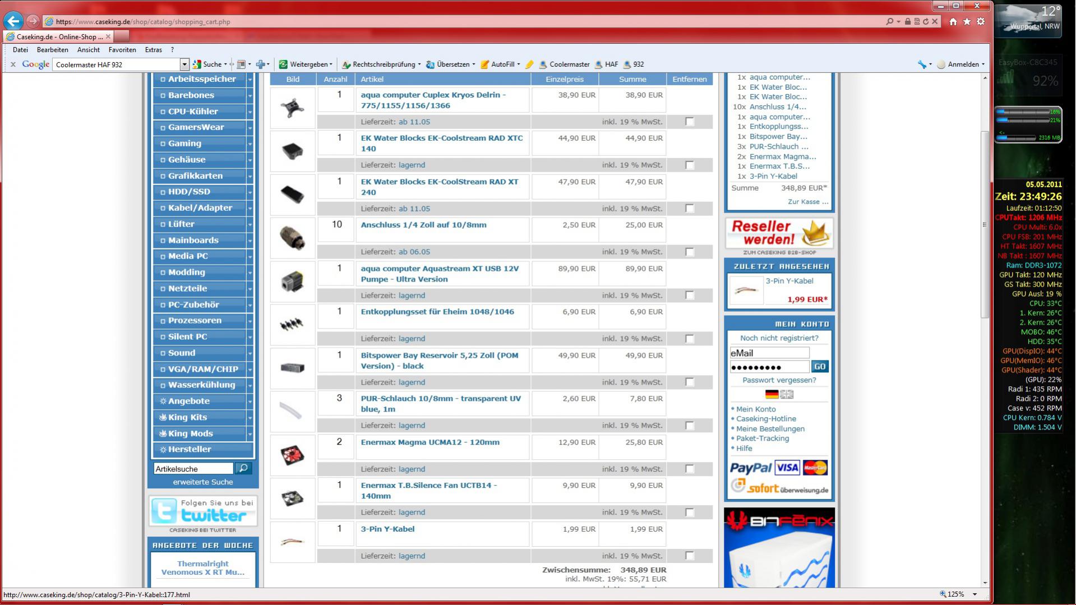
Task: Click the address bar search magnifier
Action: (x=889, y=21)
